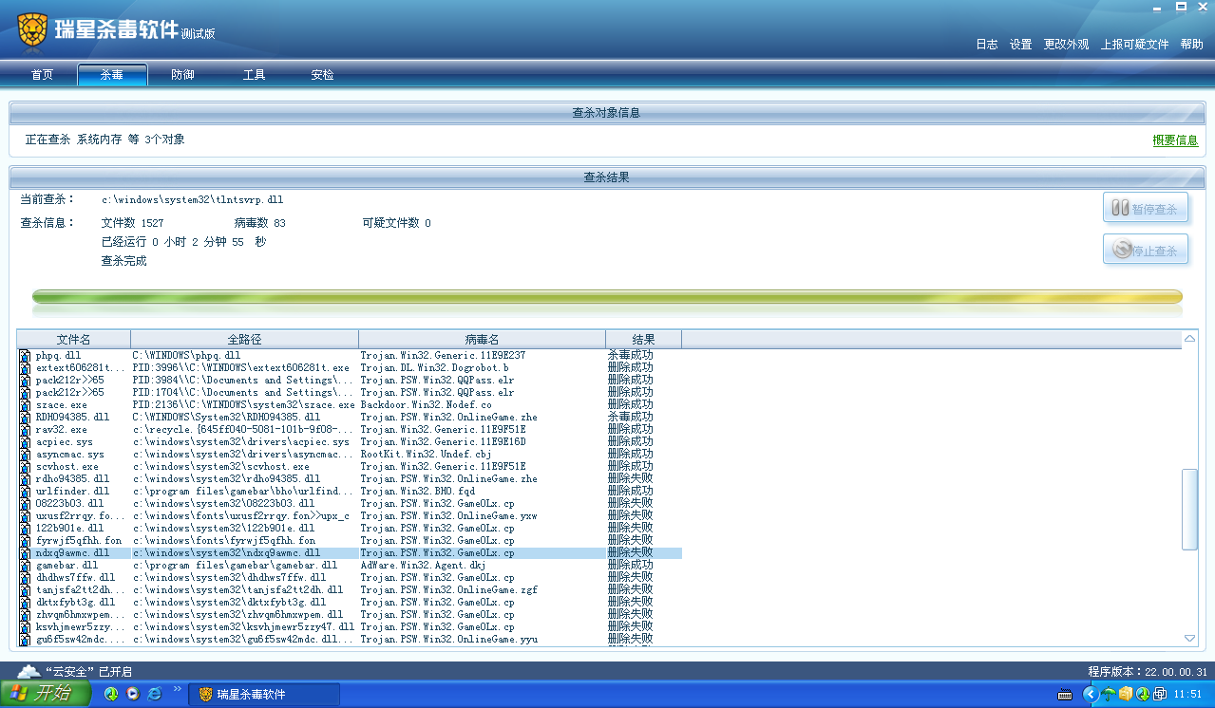Click the virus icon beside 122b901e.dll

point(26,528)
